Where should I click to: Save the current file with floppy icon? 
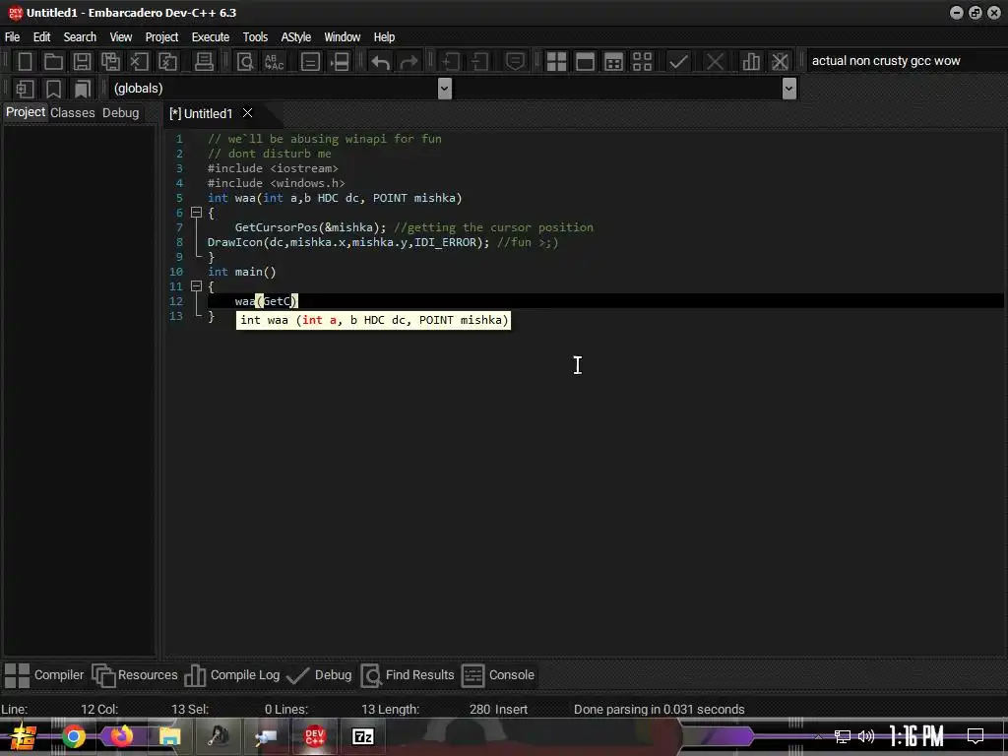point(82,62)
